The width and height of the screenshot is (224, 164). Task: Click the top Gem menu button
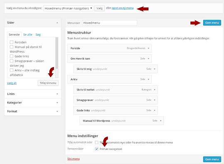click(x=212, y=23)
